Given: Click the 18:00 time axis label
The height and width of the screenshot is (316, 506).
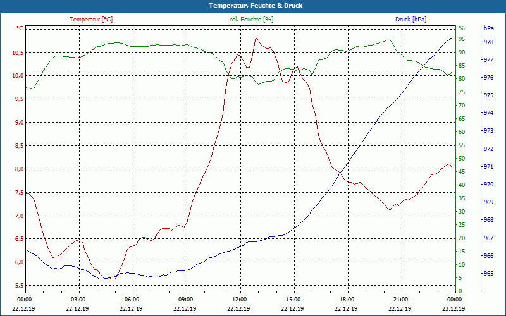Looking at the screenshot, I should pos(347,299).
